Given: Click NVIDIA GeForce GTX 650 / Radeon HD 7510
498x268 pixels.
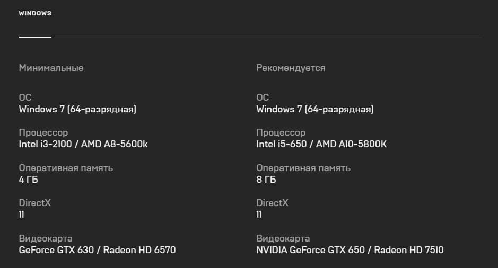Looking at the screenshot, I should pos(350,250).
